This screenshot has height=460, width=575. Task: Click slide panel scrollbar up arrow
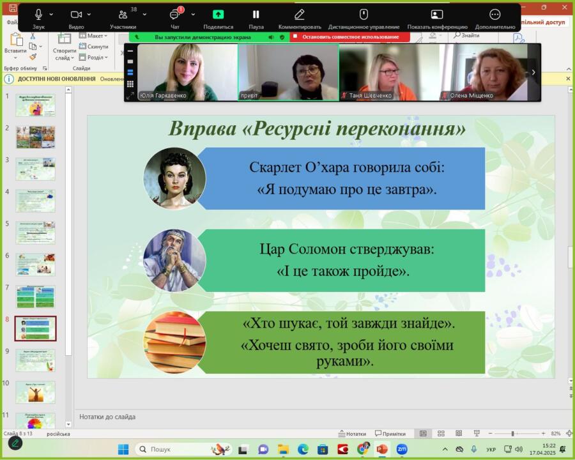click(x=68, y=90)
